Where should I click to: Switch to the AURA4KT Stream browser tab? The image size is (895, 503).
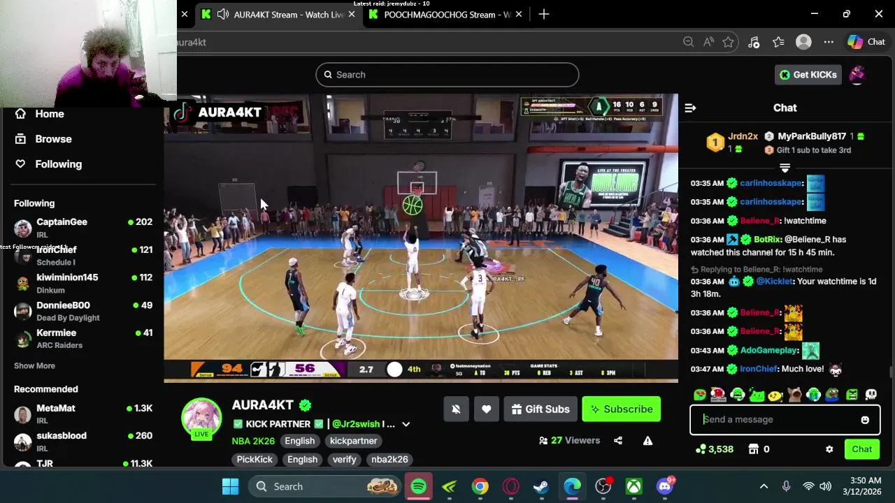tap(280, 14)
